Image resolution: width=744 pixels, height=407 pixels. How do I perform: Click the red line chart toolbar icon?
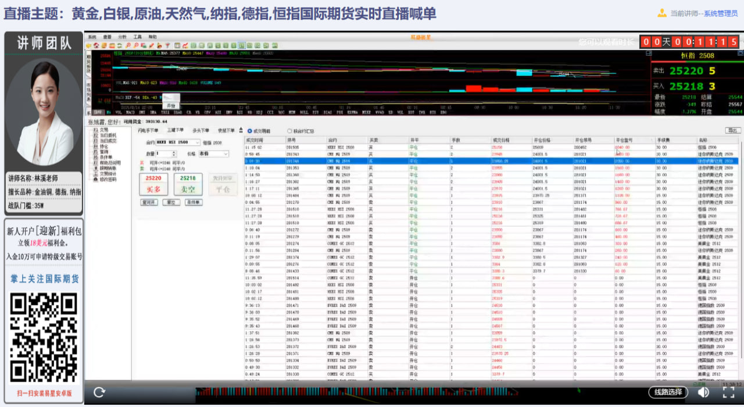(x=185, y=45)
